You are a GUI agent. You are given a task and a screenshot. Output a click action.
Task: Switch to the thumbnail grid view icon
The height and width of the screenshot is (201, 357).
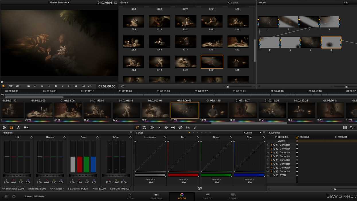point(345,127)
